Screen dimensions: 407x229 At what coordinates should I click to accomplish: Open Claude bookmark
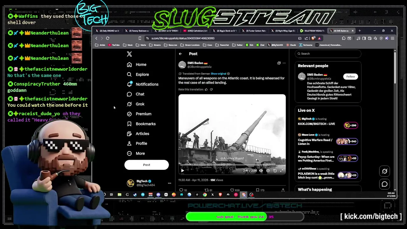[x=291, y=45]
